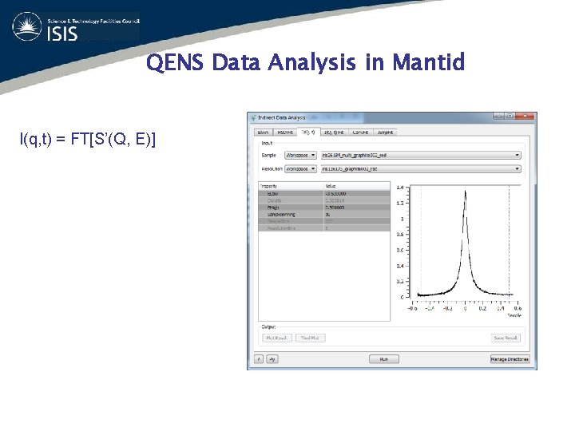575x431 pixels.
Task: Open the I(Q, t) Fit tab
Action: [x=334, y=132]
